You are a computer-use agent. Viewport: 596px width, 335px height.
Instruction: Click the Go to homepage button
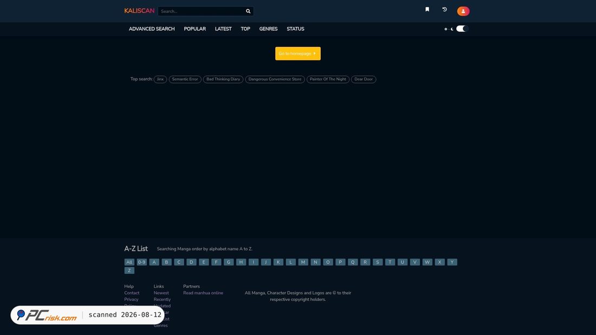(297, 54)
